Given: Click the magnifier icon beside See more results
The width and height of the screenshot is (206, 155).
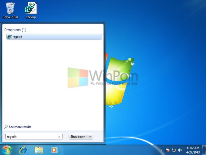Looking at the screenshot, I should point(6,127).
